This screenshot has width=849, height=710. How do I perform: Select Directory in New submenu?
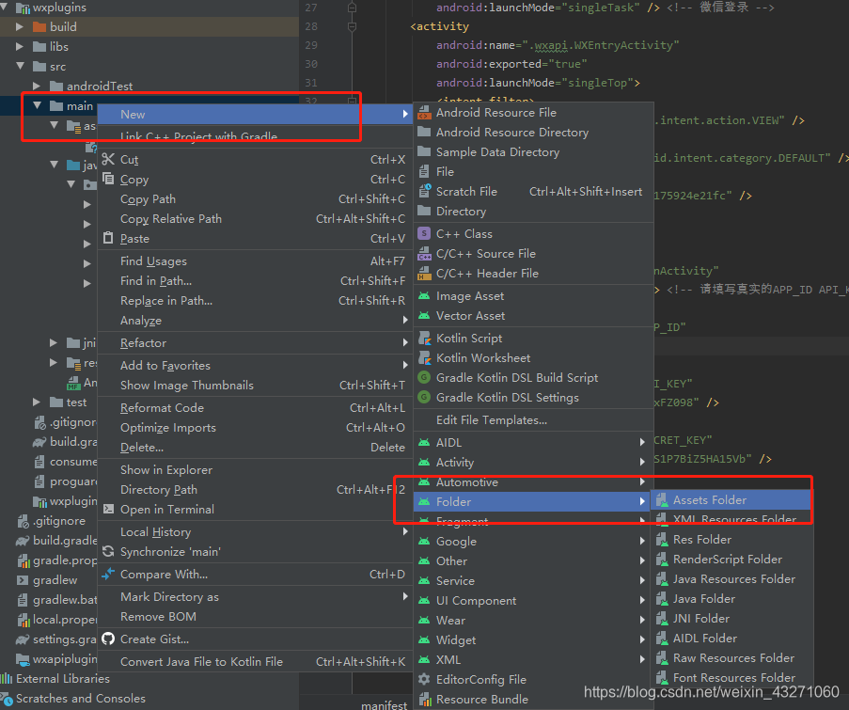click(533, 212)
